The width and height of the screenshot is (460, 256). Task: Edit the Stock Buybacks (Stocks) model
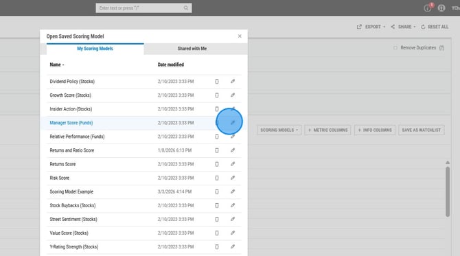233,205
